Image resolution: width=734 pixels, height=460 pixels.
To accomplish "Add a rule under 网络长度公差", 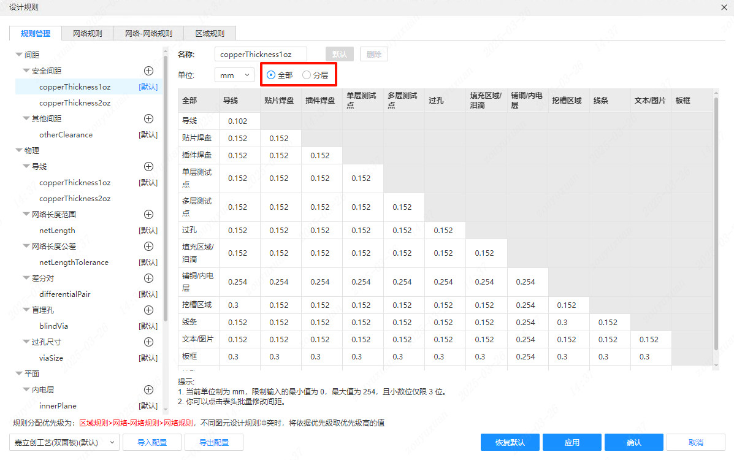I will (148, 246).
